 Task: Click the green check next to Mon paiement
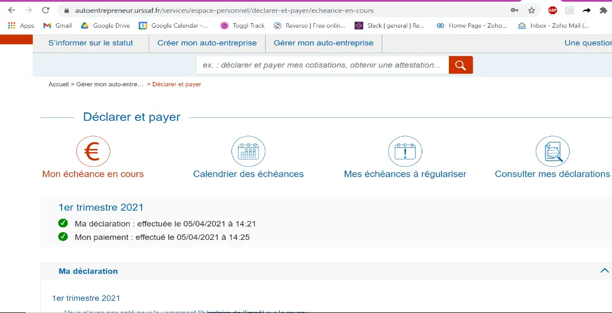pyautogui.click(x=63, y=237)
